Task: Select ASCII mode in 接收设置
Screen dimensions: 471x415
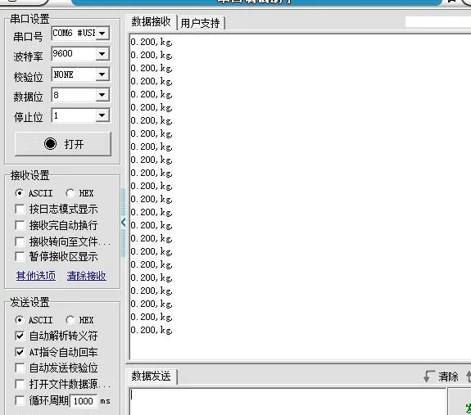Action: pyautogui.click(x=20, y=193)
